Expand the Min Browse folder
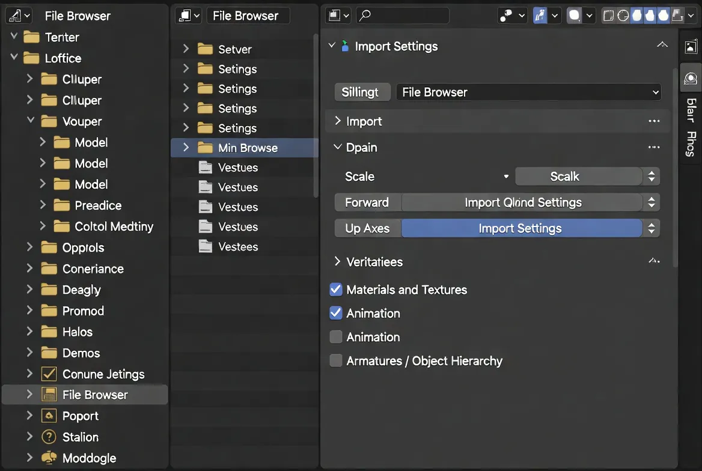The image size is (702, 471). [186, 147]
